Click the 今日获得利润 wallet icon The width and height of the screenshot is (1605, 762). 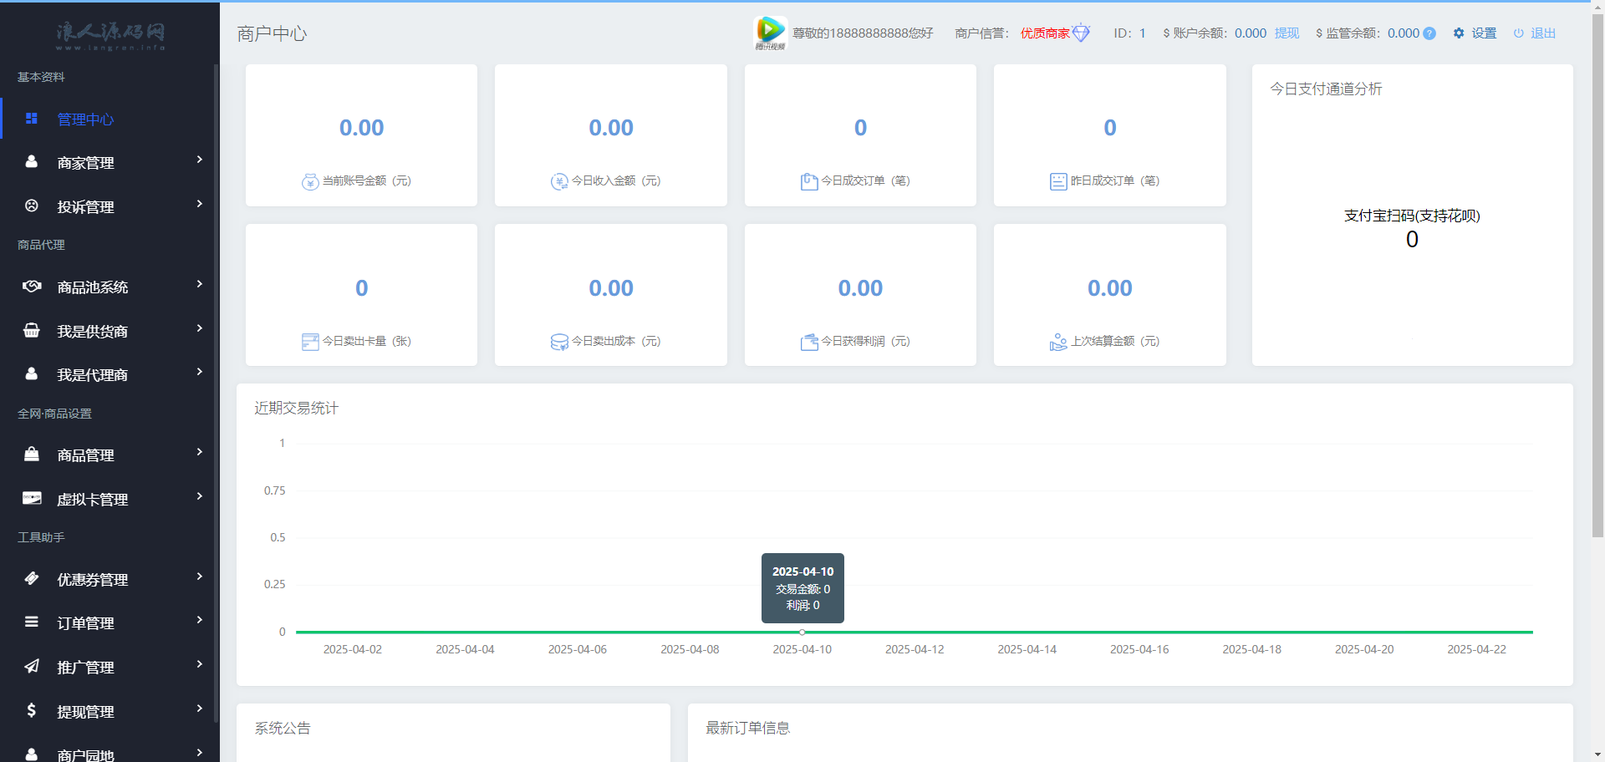pos(808,342)
